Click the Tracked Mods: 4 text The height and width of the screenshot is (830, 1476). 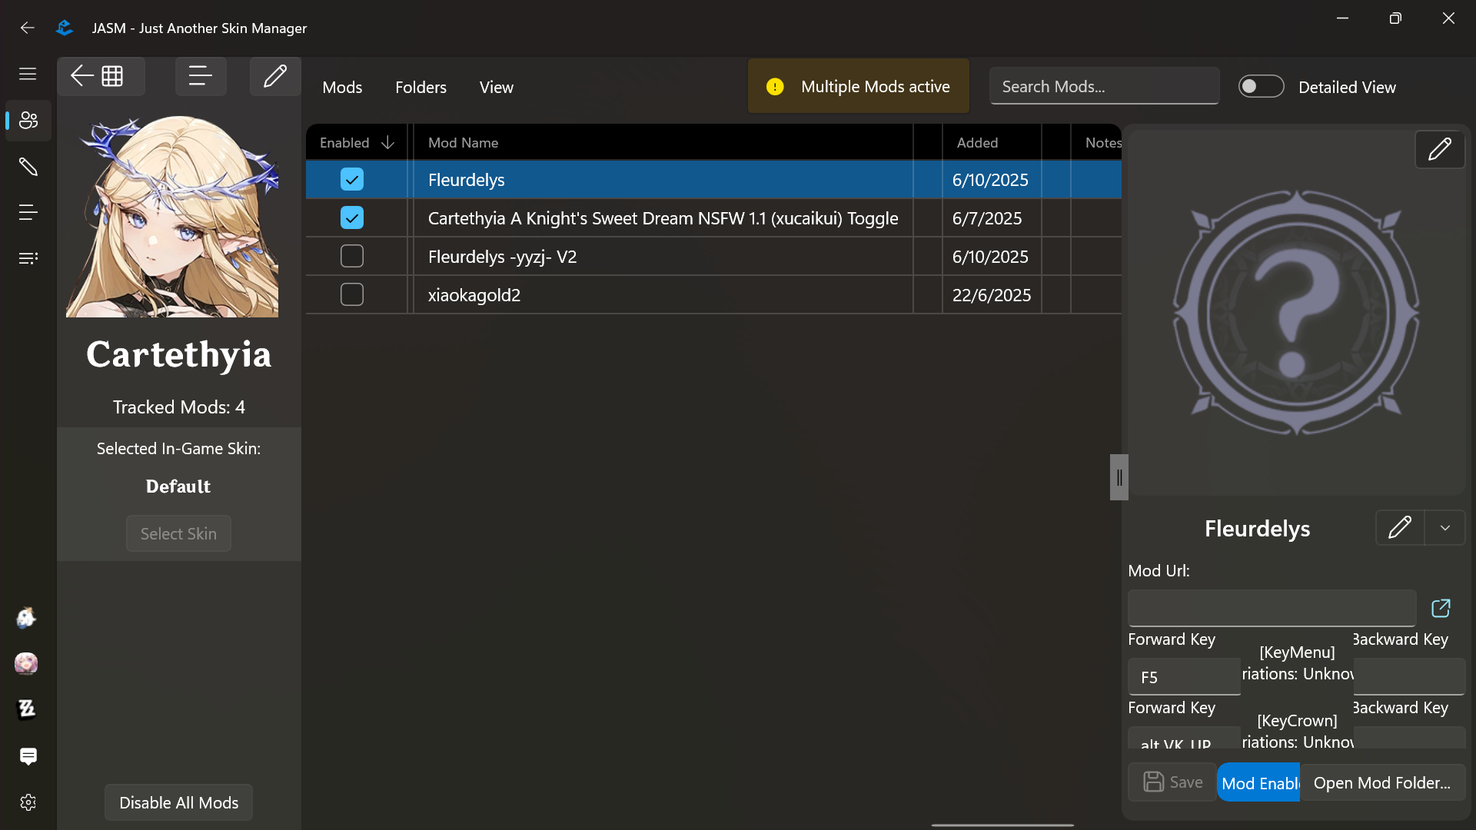coord(179,407)
